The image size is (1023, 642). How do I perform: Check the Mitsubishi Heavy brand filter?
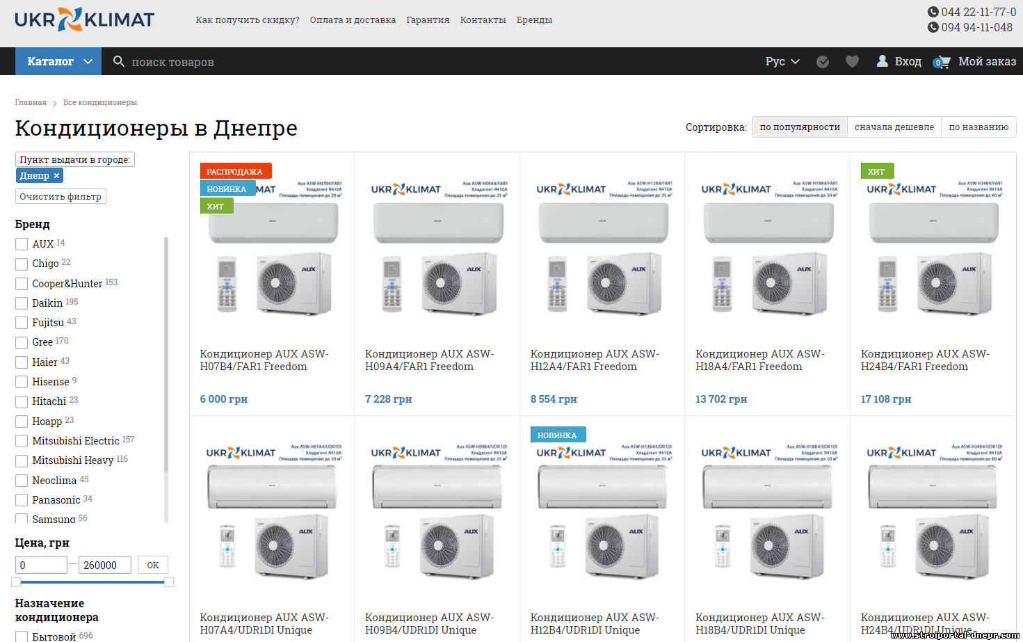click(x=22, y=461)
